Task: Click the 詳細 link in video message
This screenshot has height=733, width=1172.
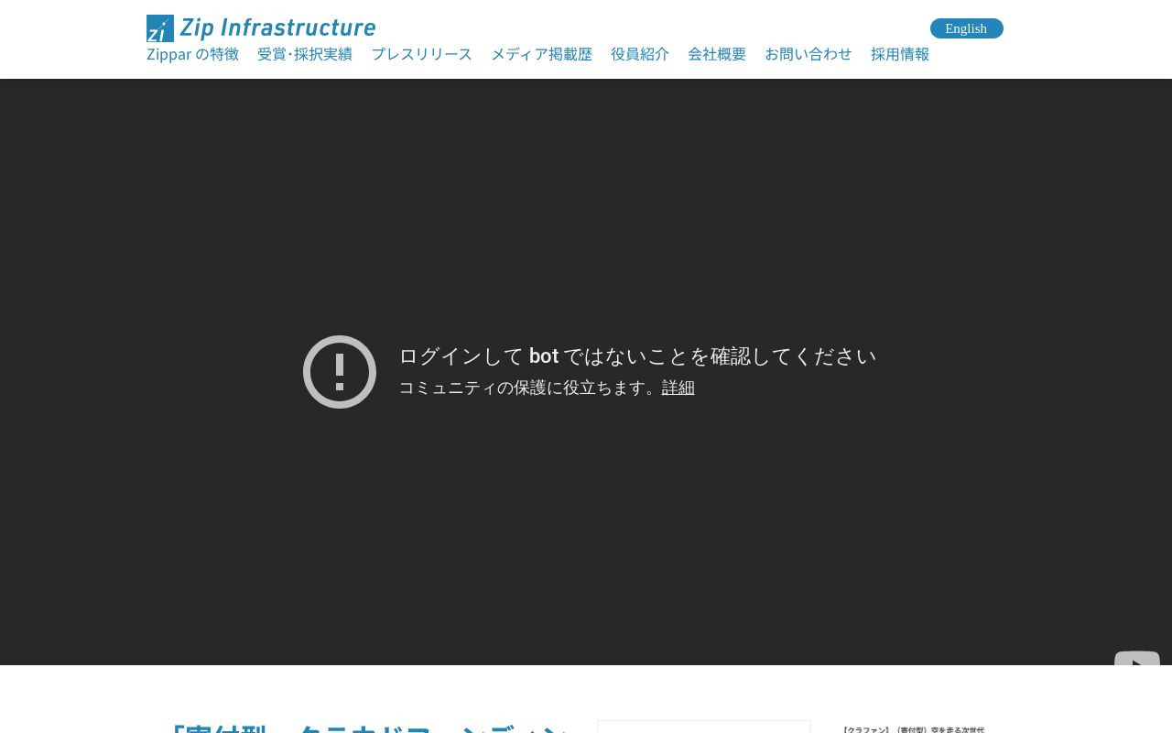Action: click(x=678, y=388)
